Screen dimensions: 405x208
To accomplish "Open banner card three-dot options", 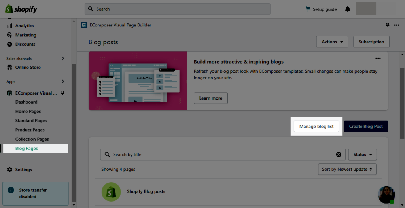I will [378, 59].
